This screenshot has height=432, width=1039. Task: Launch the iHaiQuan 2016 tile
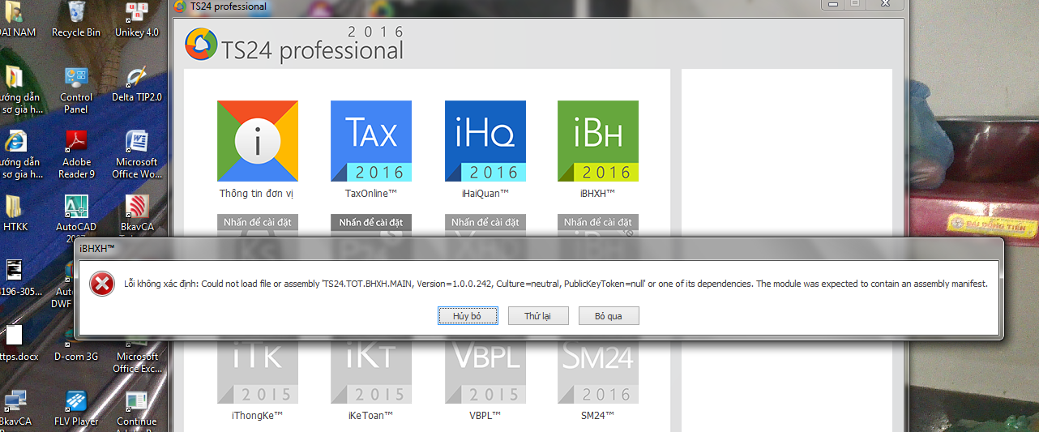(485, 141)
